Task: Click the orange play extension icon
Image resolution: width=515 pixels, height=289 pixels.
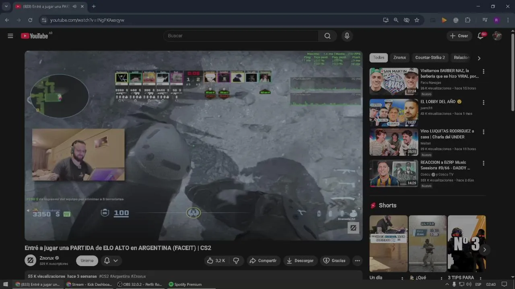Action: tap(444, 20)
